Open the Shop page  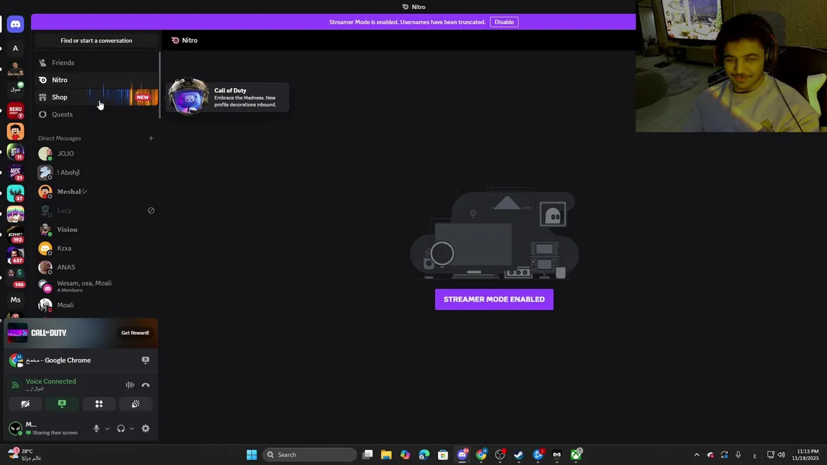pos(96,97)
